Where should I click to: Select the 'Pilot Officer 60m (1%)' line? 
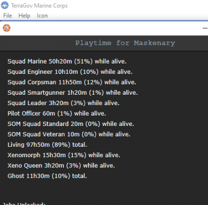point(57,113)
